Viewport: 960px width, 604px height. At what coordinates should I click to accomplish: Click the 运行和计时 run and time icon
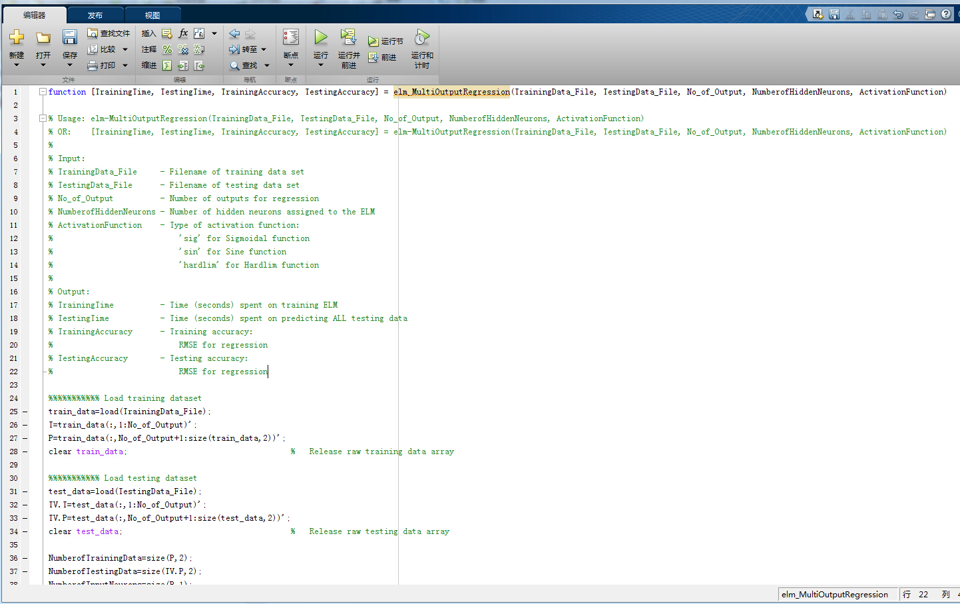[x=421, y=37]
